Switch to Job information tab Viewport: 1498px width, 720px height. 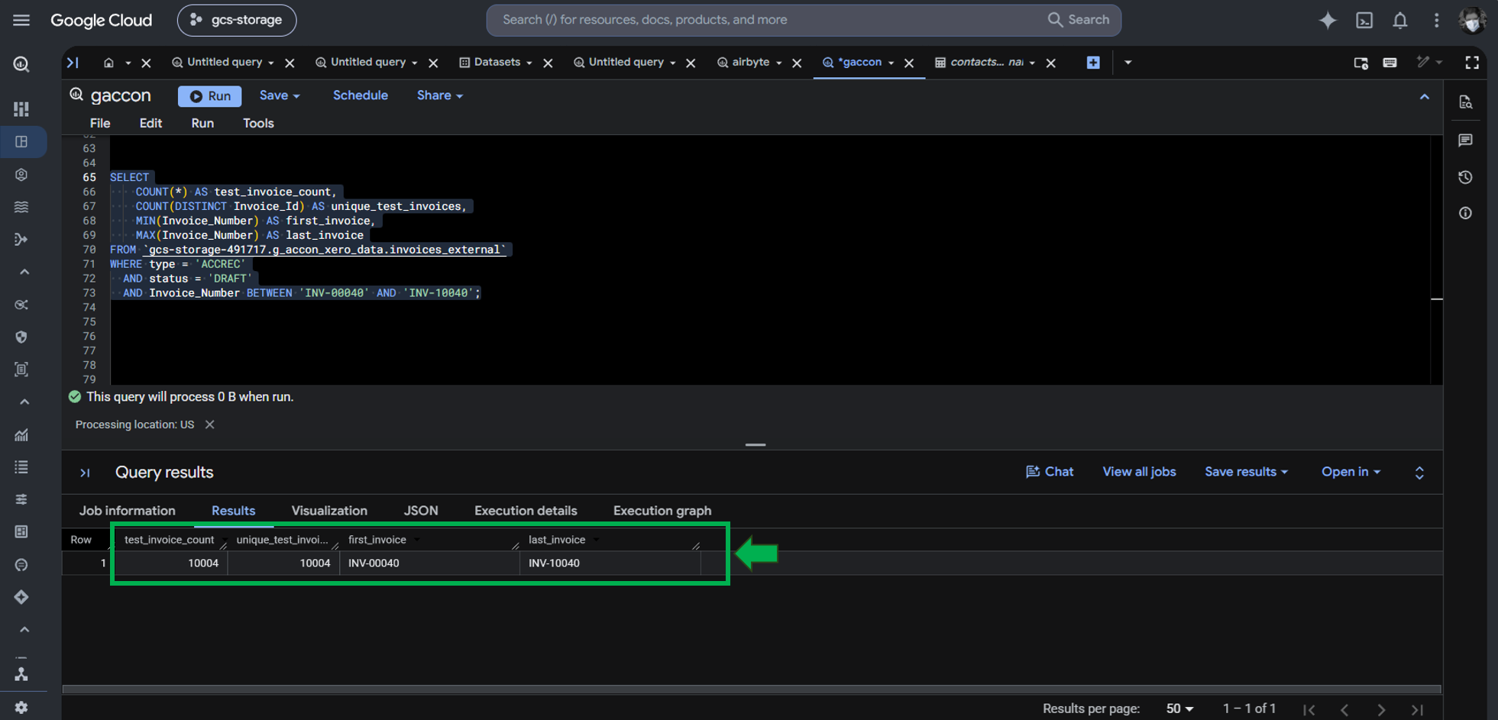point(128,511)
